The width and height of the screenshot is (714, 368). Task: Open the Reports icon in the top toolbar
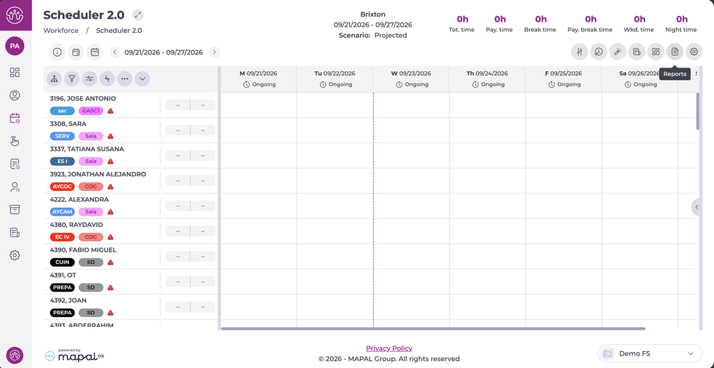point(674,52)
